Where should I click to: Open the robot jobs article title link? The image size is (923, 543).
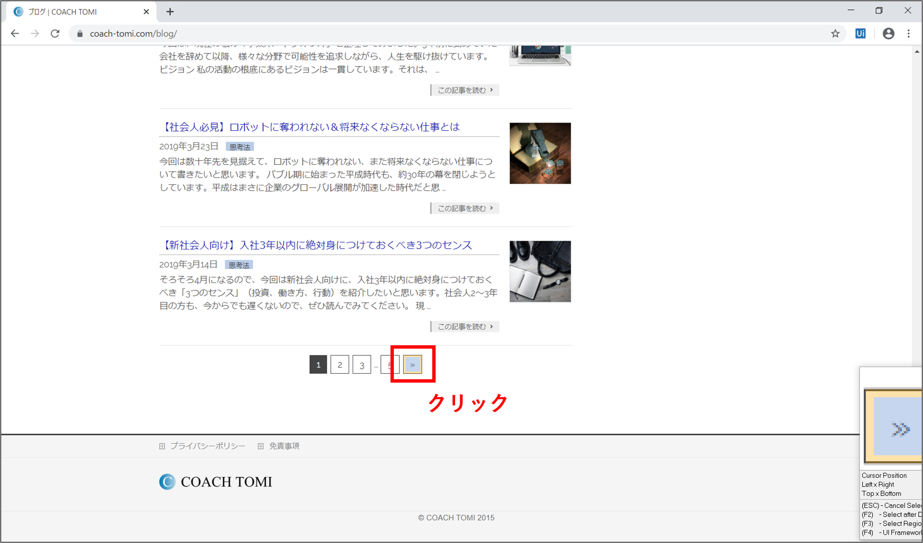coord(310,127)
